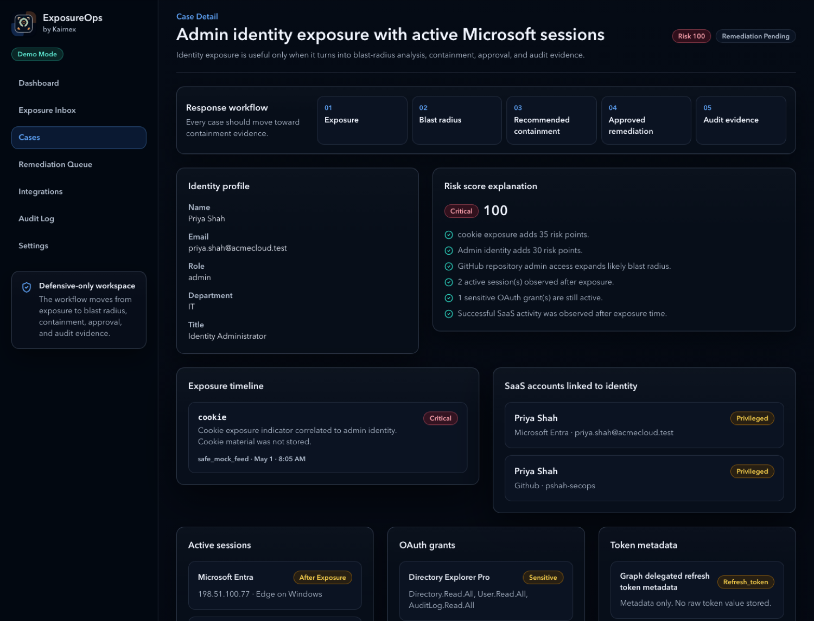Click check icon beside Admin identity risk points
This screenshot has width=814, height=621.
(x=449, y=250)
